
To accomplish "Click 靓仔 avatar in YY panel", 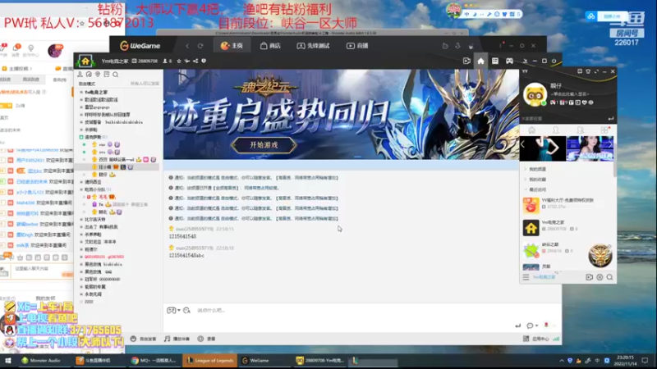I will tap(535, 94).
